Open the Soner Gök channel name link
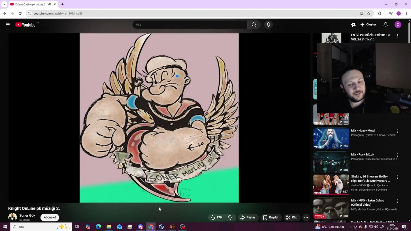411x231 pixels. coord(27,216)
